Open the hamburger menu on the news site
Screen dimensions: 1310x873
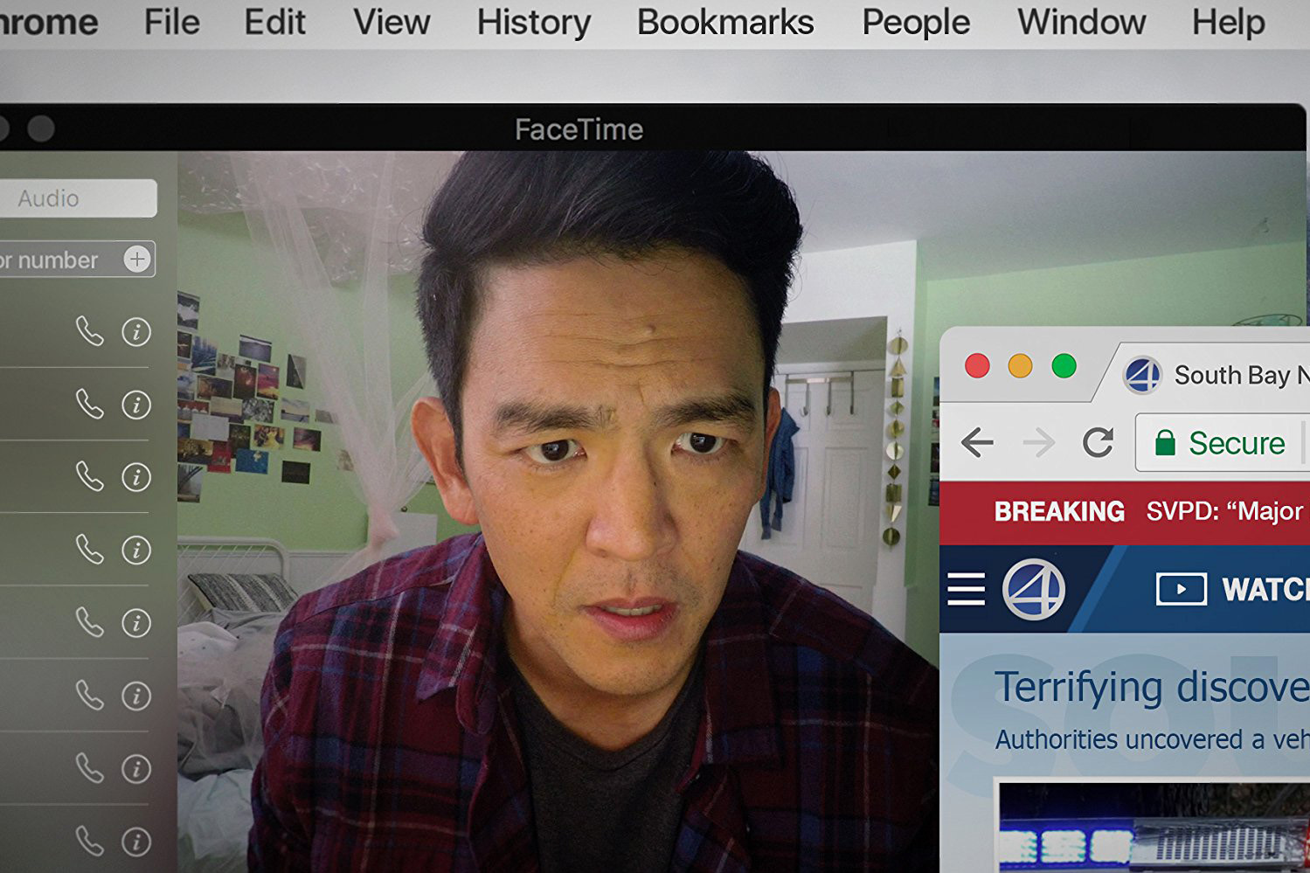966,589
